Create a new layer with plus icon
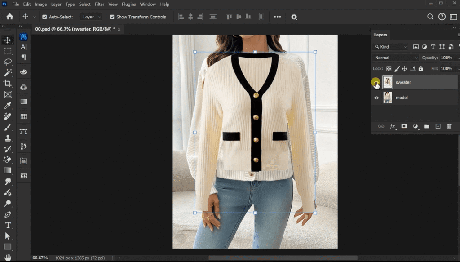The width and height of the screenshot is (460, 262). click(438, 127)
